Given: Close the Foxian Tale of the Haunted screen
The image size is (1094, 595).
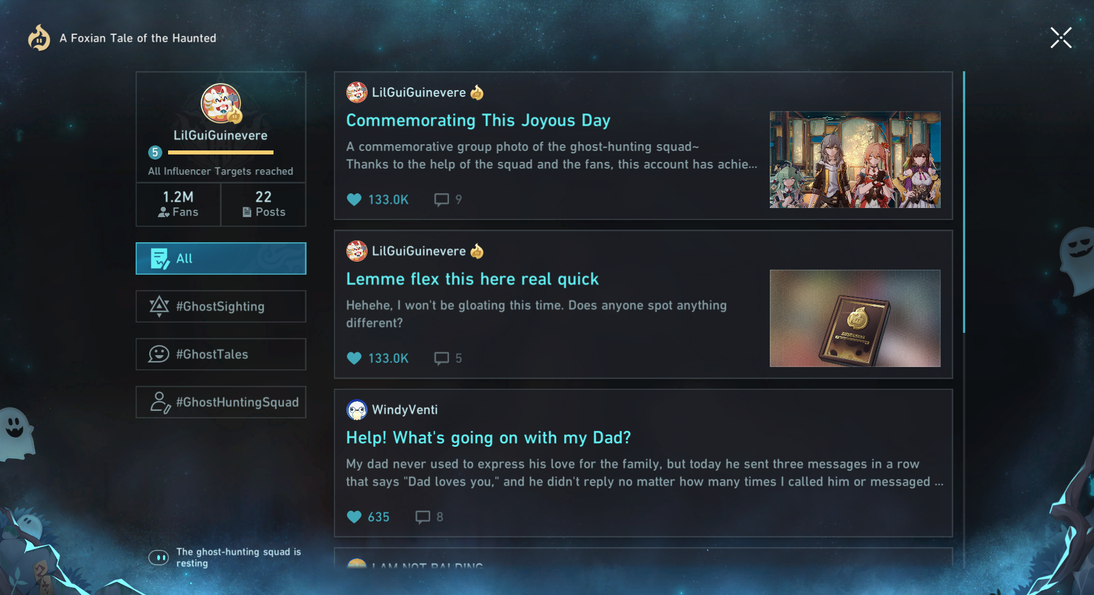Looking at the screenshot, I should [1060, 38].
